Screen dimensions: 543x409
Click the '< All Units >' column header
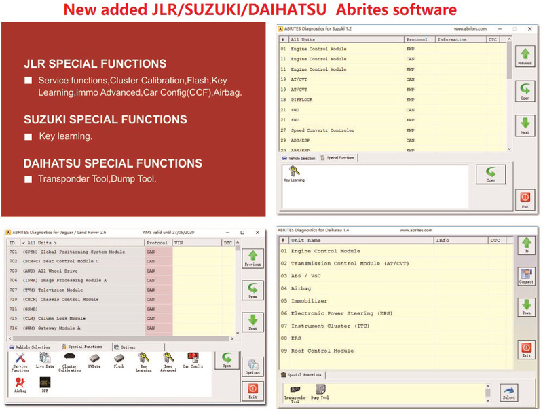pos(81,243)
